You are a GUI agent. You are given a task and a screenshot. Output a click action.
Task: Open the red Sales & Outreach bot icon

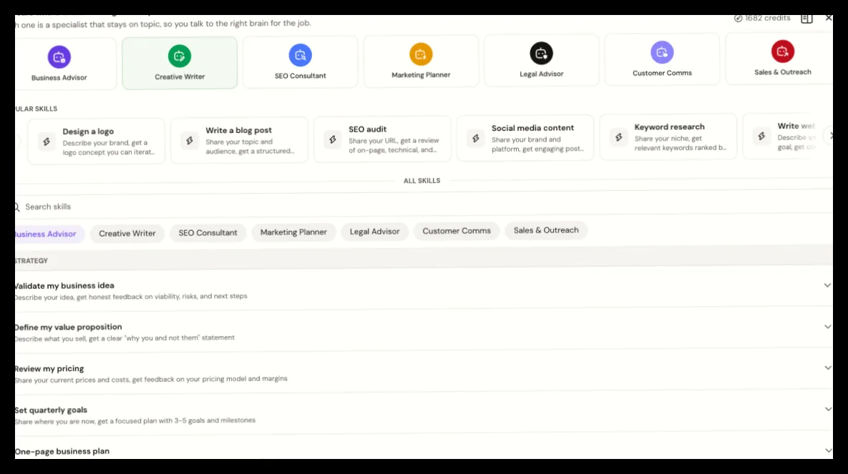pos(783,51)
